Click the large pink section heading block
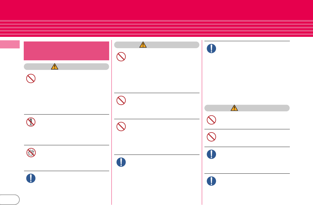 tap(67, 51)
